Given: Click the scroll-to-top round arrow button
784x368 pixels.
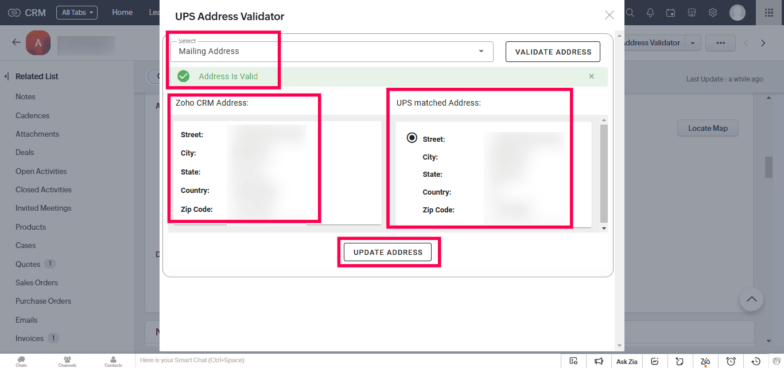Looking at the screenshot, I should pos(751,299).
